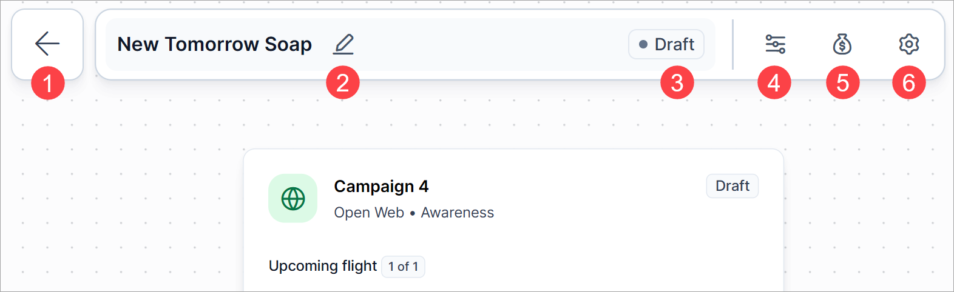The height and width of the screenshot is (292, 954).
Task: Click the Open Web channel label
Action: [369, 213]
